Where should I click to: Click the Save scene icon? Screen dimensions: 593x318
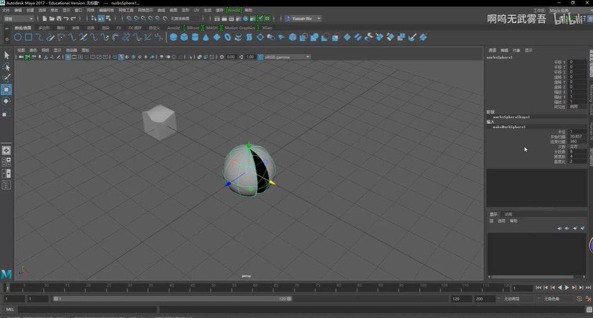[x=59, y=18]
